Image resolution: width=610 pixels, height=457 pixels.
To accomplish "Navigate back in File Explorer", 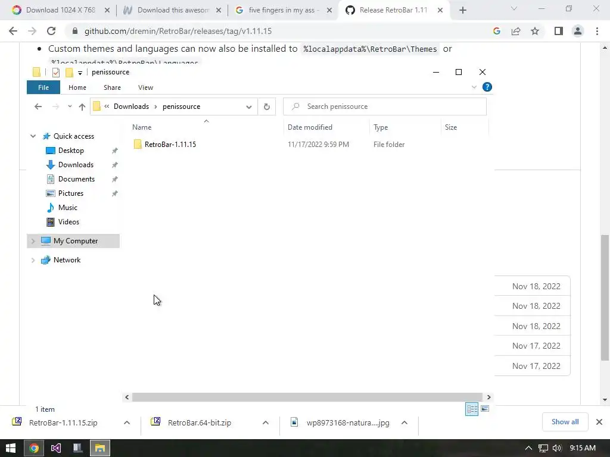I will pos(38,107).
